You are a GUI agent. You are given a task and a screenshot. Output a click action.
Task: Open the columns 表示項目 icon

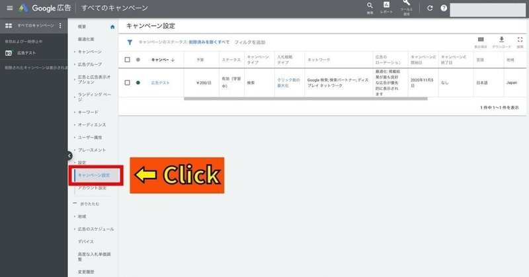[x=481, y=40]
